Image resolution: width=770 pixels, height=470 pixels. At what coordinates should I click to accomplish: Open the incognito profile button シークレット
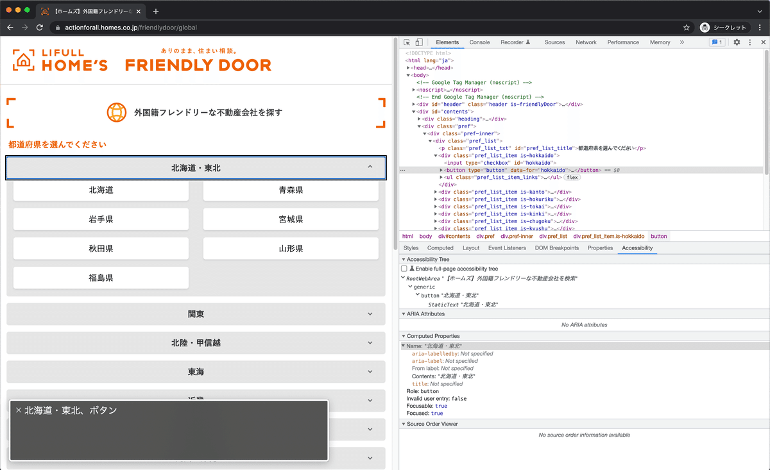724,28
